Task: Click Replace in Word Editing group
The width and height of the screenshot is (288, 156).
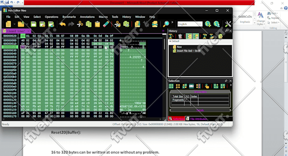Action: click(273, 18)
